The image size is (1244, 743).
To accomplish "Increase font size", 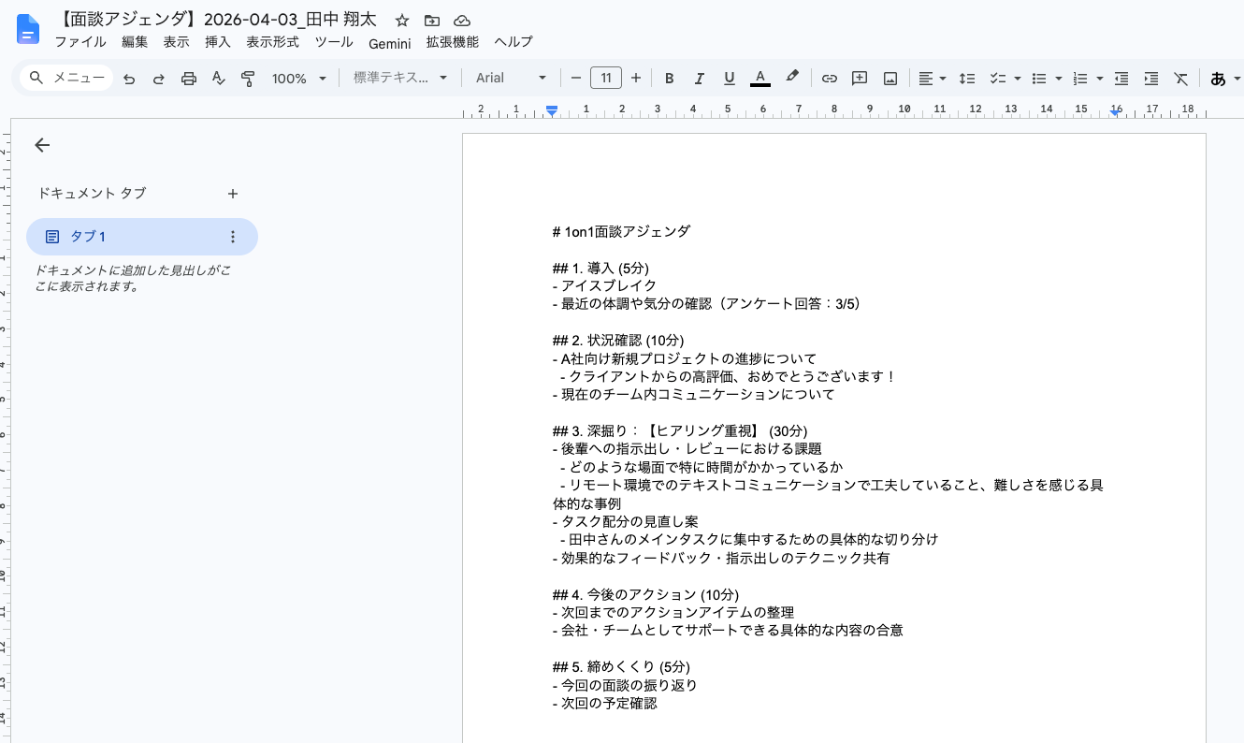I will pos(636,79).
